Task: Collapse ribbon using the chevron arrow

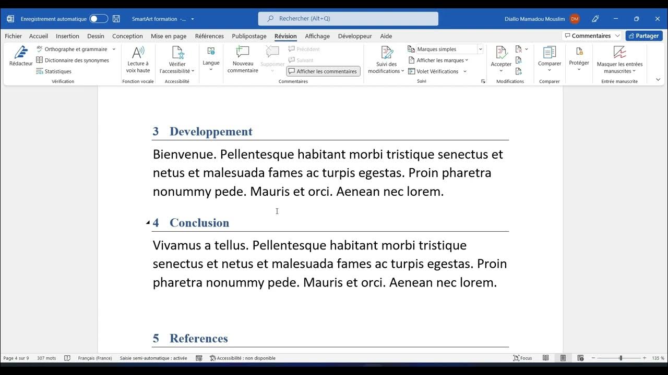Action: 658,80
